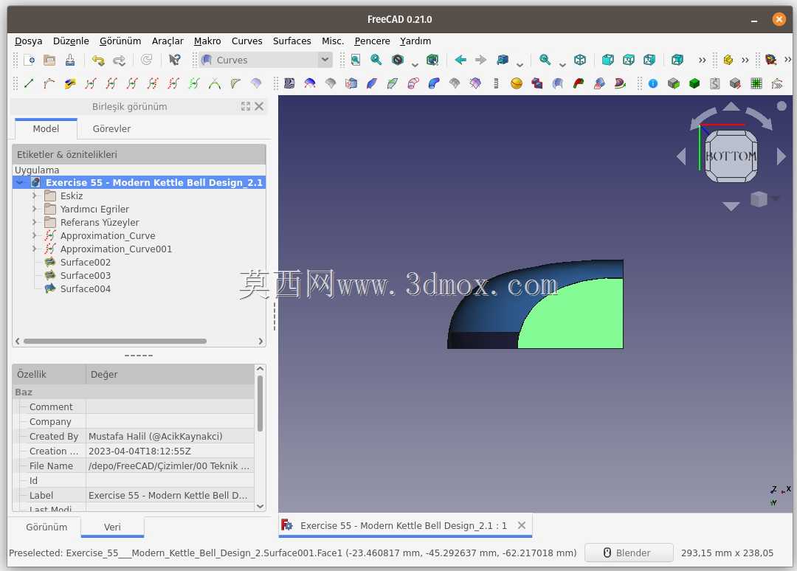Click the Refresh recompute icon

147,60
